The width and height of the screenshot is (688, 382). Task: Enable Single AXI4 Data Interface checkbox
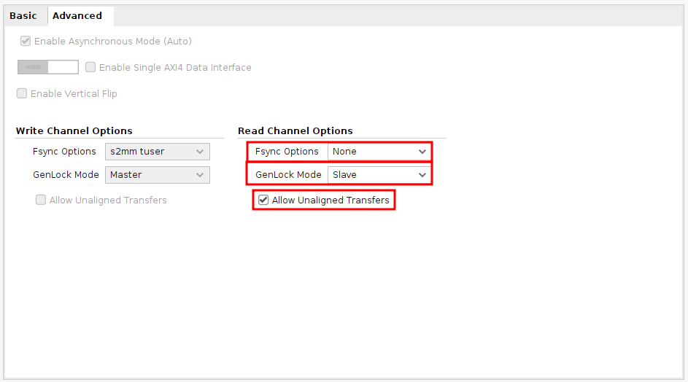click(x=90, y=67)
